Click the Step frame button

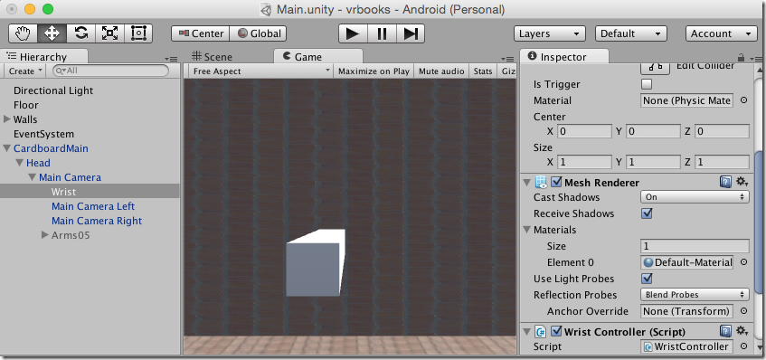411,33
